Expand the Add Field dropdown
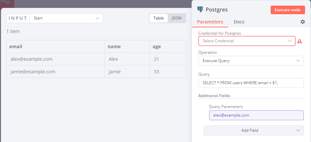This screenshot has height=142, width=311. pyautogui.click(x=253, y=130)
